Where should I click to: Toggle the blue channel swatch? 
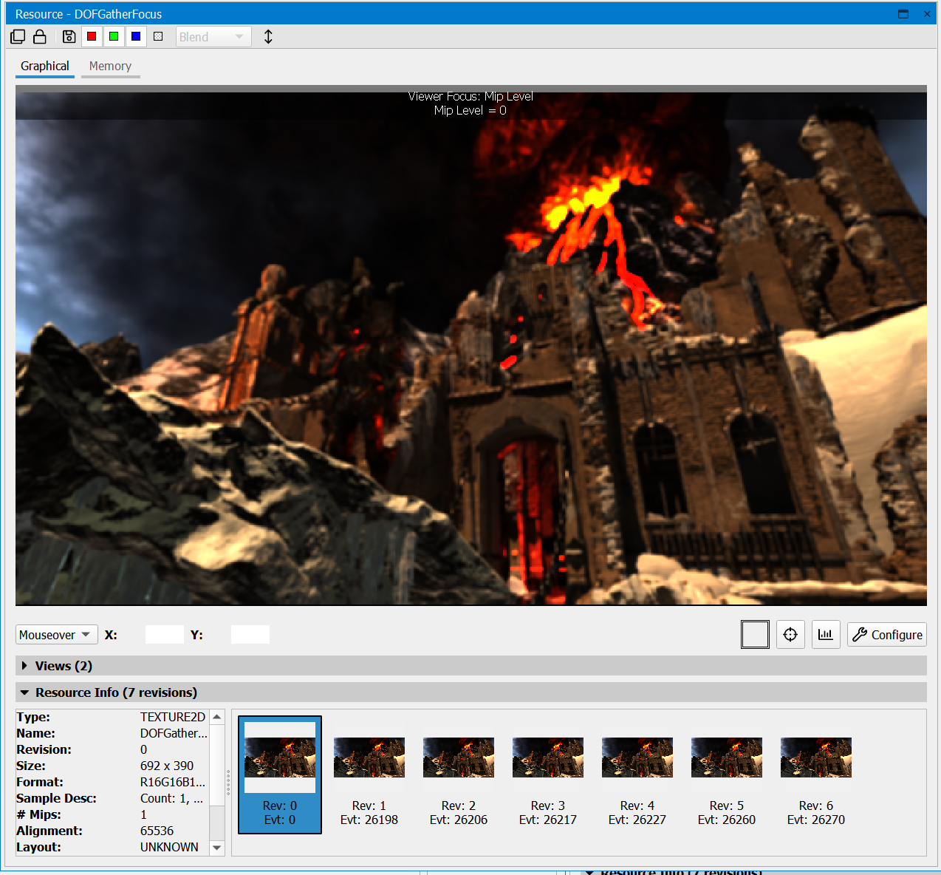pos(136,36)
